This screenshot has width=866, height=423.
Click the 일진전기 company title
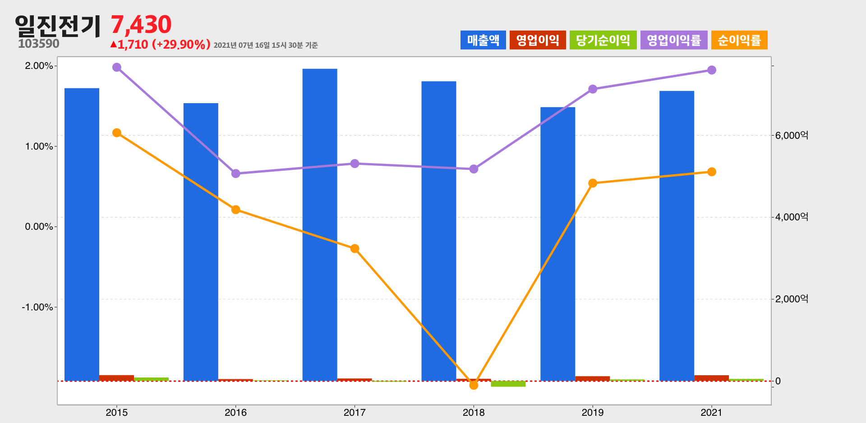click(x=58, y=25)
